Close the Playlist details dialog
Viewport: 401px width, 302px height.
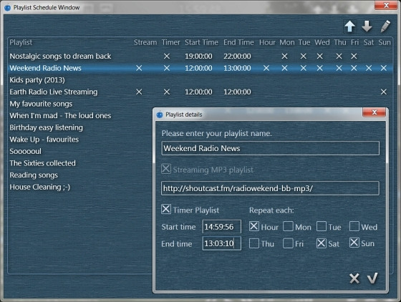click(x=374, y=112)
